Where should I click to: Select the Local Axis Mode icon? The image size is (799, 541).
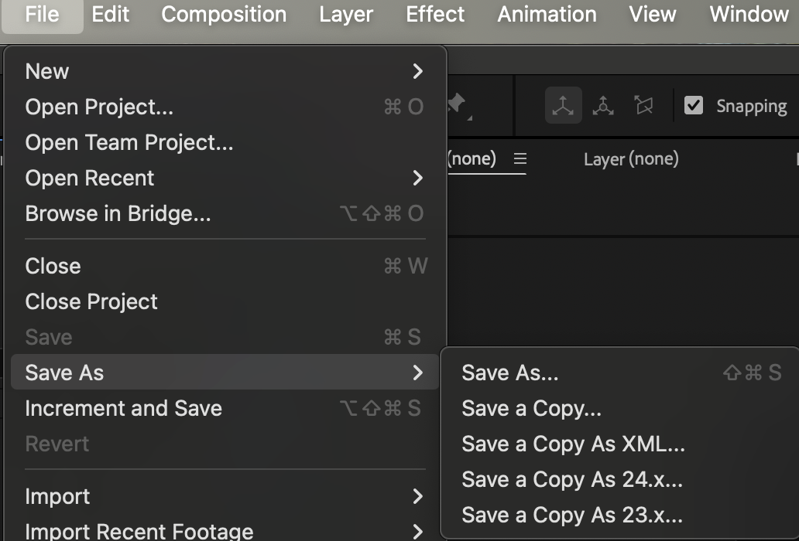563,106
